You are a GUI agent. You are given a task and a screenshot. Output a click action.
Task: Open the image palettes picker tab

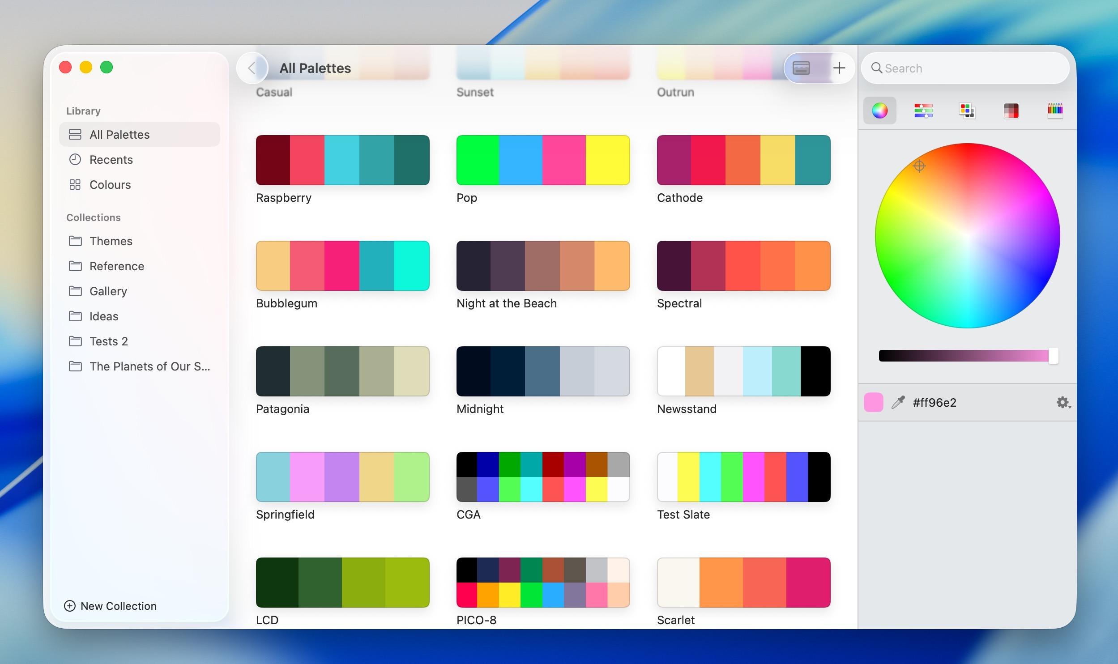coord(1011,111)
